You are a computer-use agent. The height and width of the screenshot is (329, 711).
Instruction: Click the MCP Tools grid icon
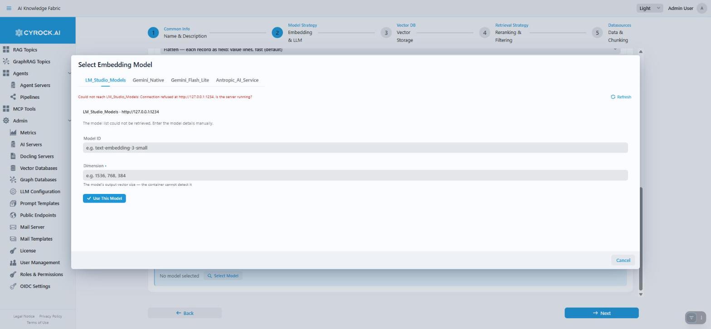pos(6,109)
